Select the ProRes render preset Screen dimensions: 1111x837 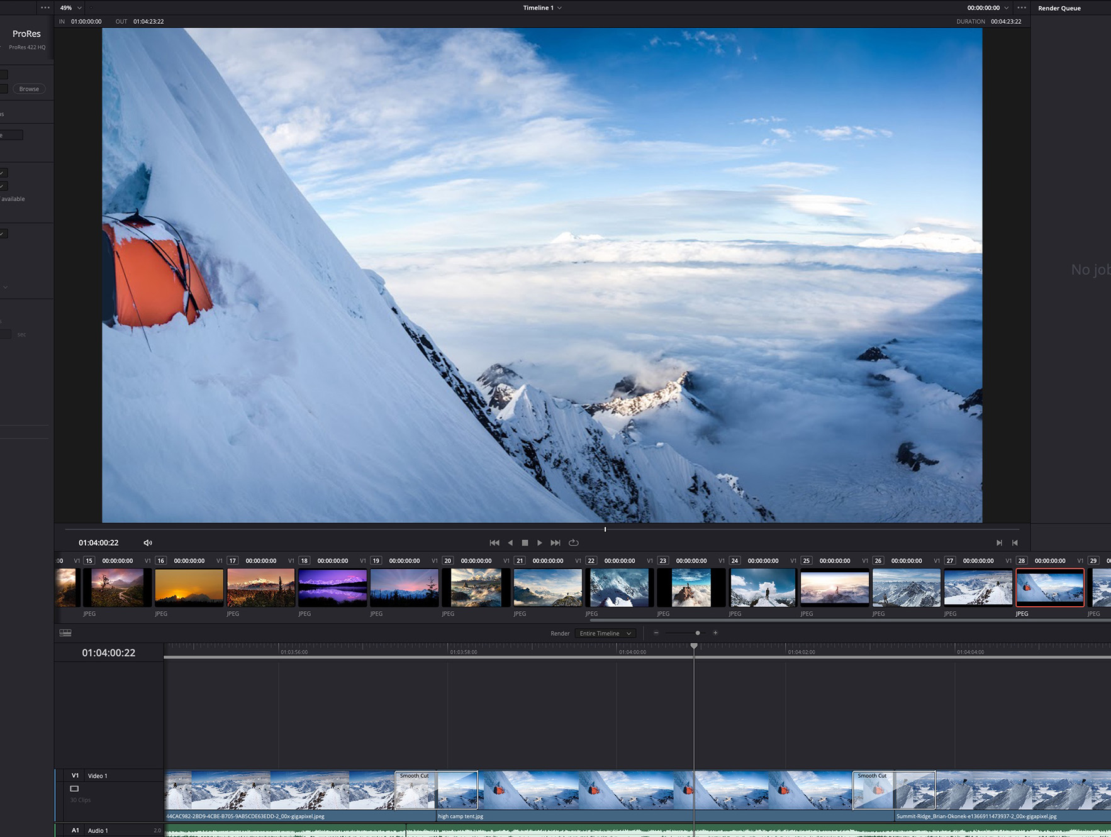pos(26,38)
